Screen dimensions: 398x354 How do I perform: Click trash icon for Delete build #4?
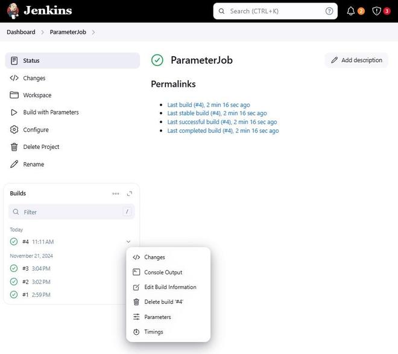[136, 302]
